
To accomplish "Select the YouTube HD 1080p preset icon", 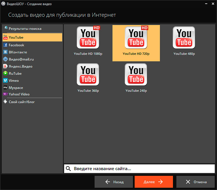I will (88, 37).
